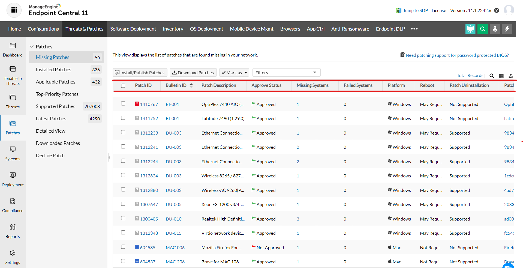Open Systems in the left sidebar

click(13, 153)
